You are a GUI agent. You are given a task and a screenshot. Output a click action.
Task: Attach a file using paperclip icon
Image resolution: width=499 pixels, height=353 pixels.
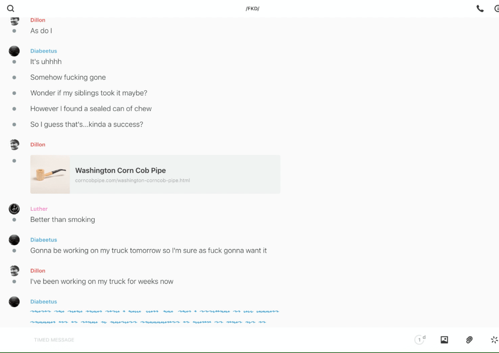tap(469, 340)
